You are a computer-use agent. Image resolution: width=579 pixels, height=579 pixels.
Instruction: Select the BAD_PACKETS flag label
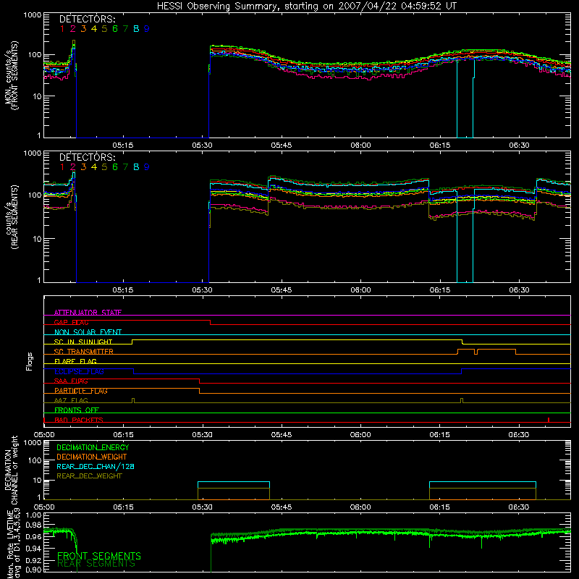[x=79, y=420]
